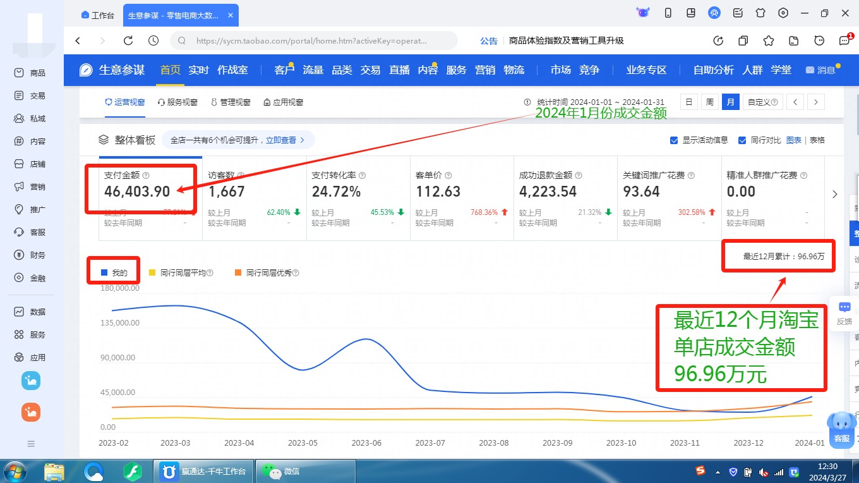The image size is (859, 483).
Task: Open the Windows Start button
Action: pos(14,471)
